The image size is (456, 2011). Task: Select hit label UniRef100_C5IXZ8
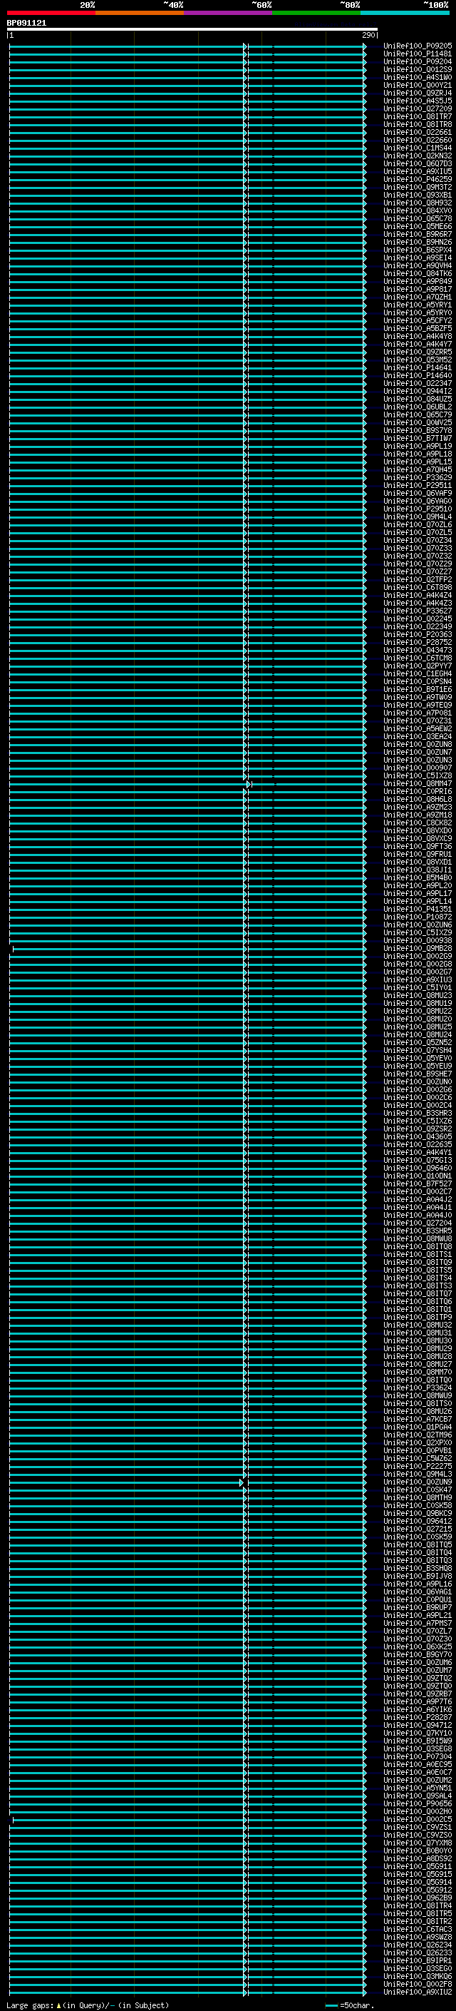418,776
